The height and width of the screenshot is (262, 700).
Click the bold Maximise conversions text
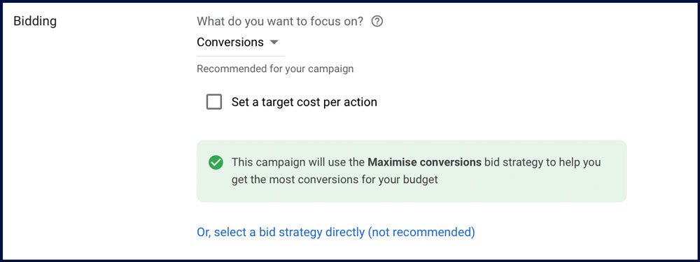[424, 162]
